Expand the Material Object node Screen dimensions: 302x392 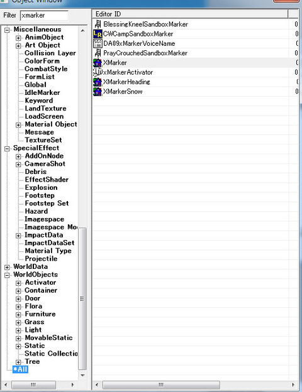coord(18,125)
